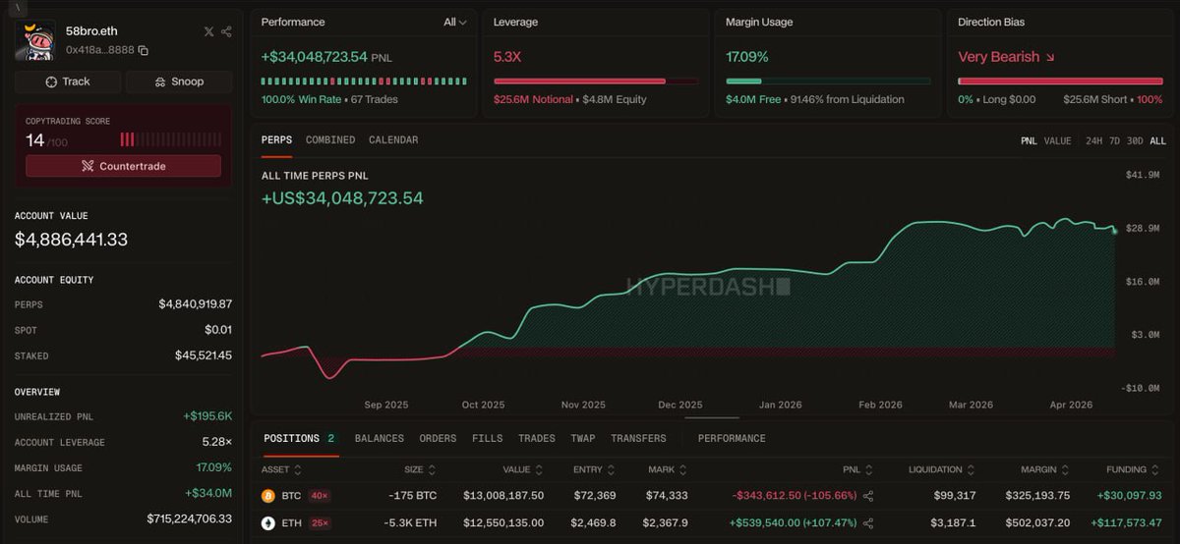Open the BALANCES tab
The height and width of the screenshot is (544, 1180).
point(380,439)
